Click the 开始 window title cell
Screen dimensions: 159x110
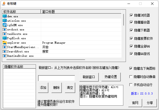pyautogui.click(x=45, y=47)
